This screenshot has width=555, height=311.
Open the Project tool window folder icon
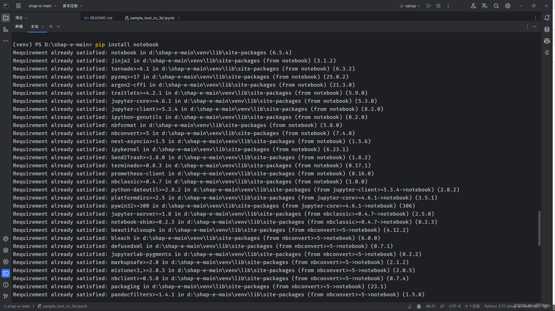[6, 18]
